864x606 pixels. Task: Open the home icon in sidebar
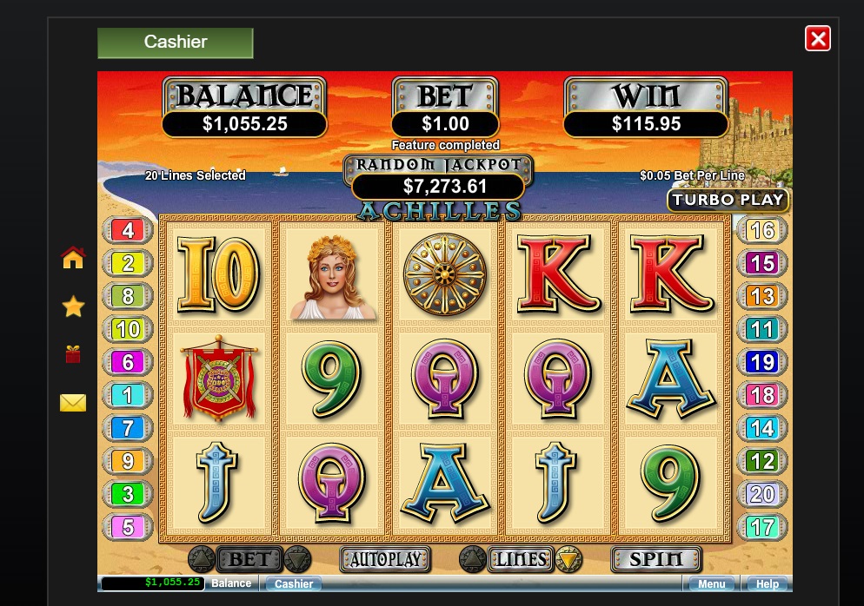click(73, 258)
